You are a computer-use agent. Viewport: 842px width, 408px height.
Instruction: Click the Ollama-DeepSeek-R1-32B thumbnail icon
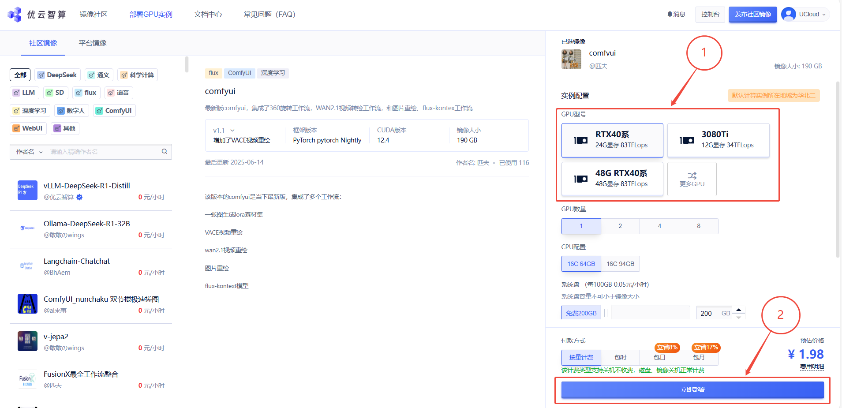pos(27,228)
